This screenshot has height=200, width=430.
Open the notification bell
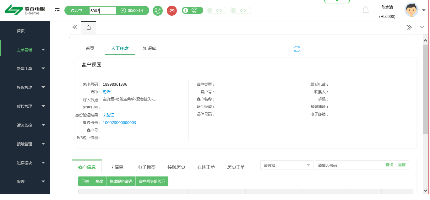(366, 10)
